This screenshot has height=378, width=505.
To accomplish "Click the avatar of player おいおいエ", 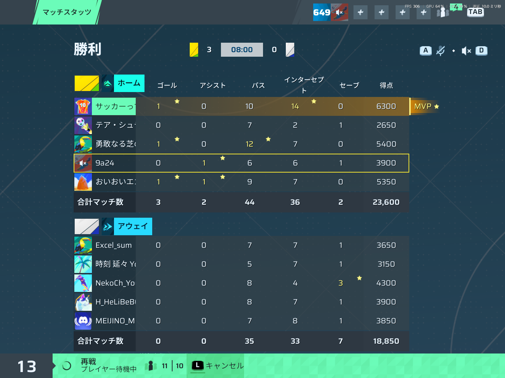I will (x=83, y=182).
